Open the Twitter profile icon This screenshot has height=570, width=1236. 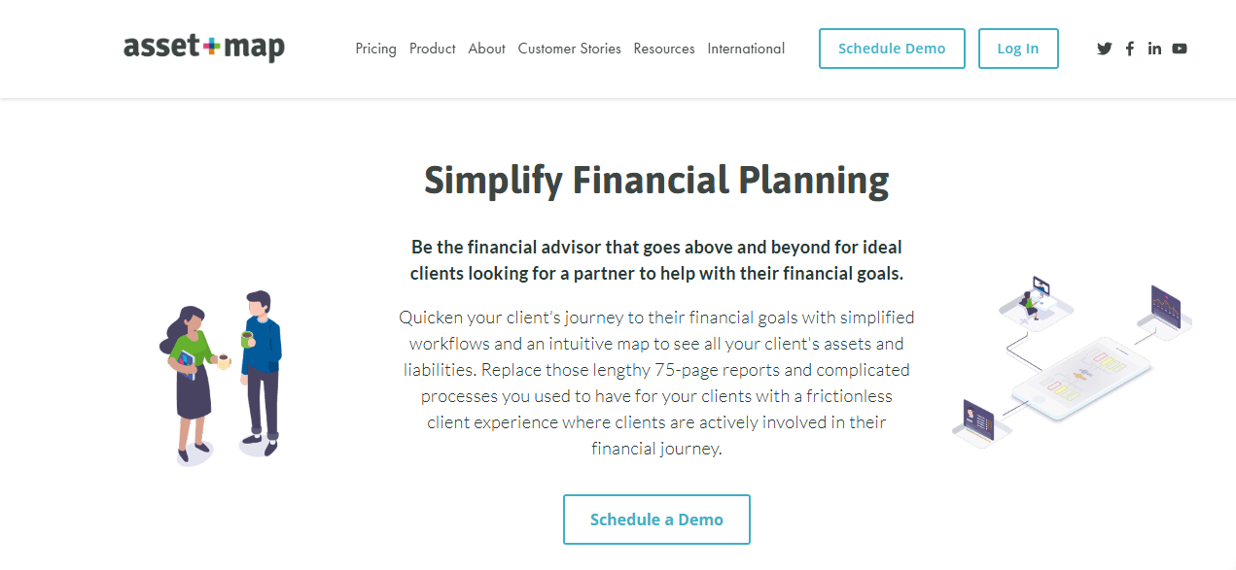pyautogui.click(x=1104, y=49)
